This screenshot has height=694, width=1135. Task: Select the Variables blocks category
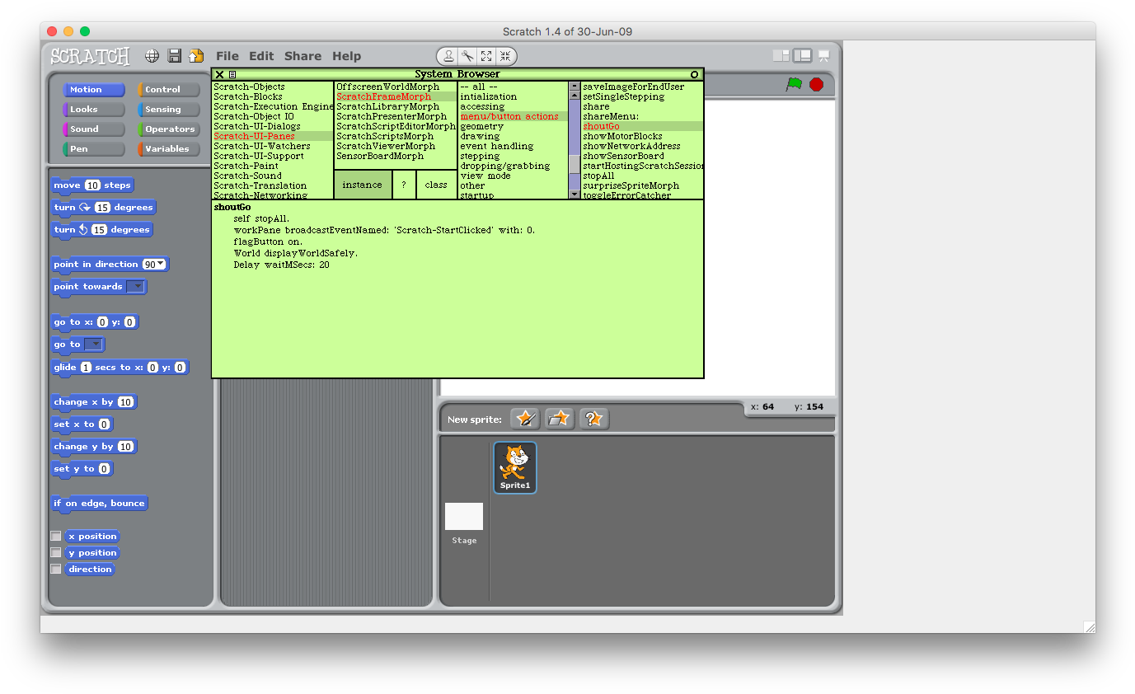coord(169,149)
